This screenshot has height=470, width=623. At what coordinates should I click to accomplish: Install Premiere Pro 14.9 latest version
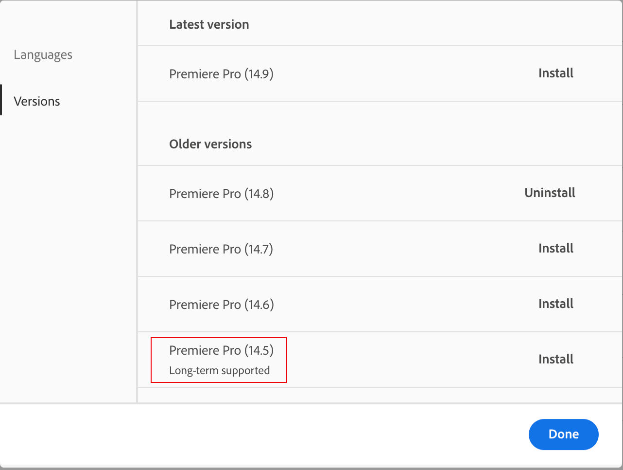pyautogui.click(x=555, y=73)
